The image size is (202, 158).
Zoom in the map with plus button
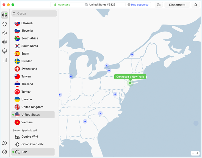pos(197,153)
